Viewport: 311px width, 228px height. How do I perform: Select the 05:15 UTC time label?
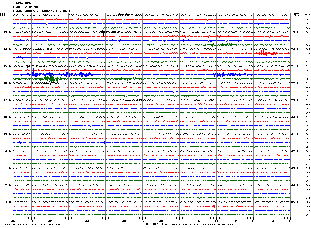point(296,202)
